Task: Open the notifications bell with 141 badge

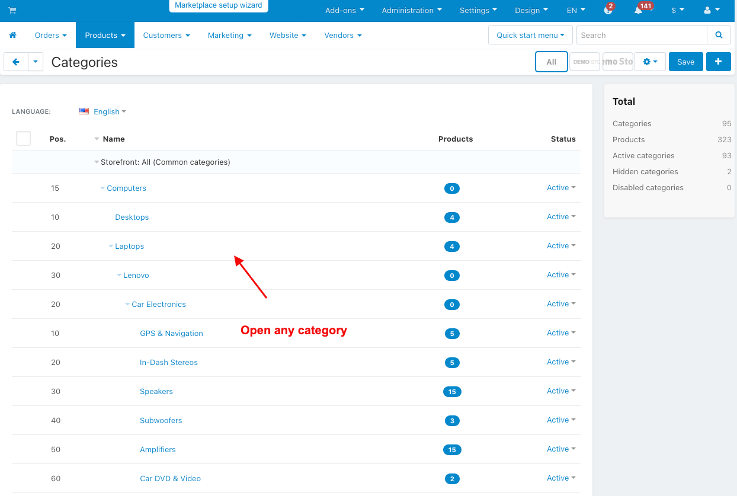Action: click(x=639, y=11)
